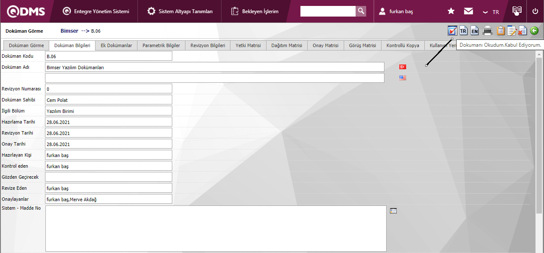Click the Onaylayanlar label
Image resolution: width=544 pixels, height=253 pixels.
(15, 199)
